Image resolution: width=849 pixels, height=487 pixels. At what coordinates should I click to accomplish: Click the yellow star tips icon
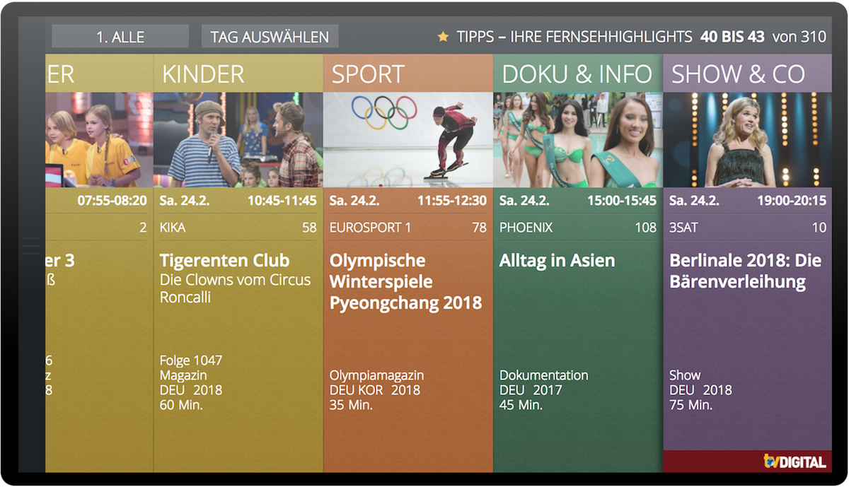(443, 37)
